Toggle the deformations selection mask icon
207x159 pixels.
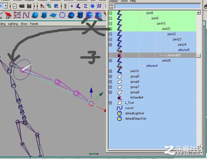coord(99,6)
